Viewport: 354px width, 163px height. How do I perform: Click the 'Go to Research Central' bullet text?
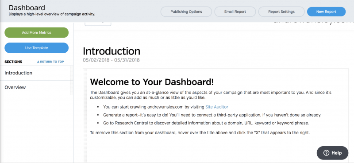pyautogui.click(x=206, y=123)
